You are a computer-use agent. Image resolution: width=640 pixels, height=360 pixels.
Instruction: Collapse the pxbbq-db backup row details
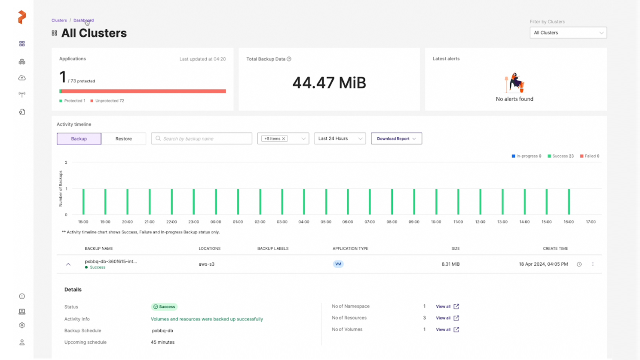tap(68, 264)
